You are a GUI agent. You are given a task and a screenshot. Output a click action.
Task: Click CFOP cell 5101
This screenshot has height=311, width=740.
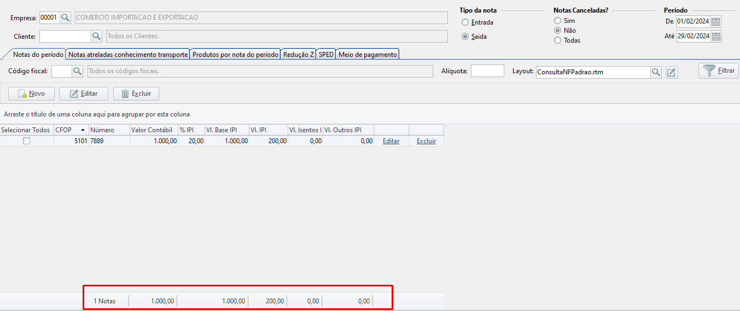coord(71,141)
